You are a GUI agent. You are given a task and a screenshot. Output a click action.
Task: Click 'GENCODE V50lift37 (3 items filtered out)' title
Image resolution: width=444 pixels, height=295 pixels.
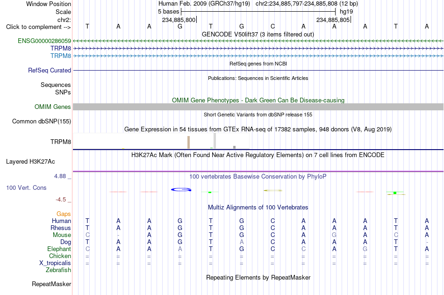pos(258,34)
